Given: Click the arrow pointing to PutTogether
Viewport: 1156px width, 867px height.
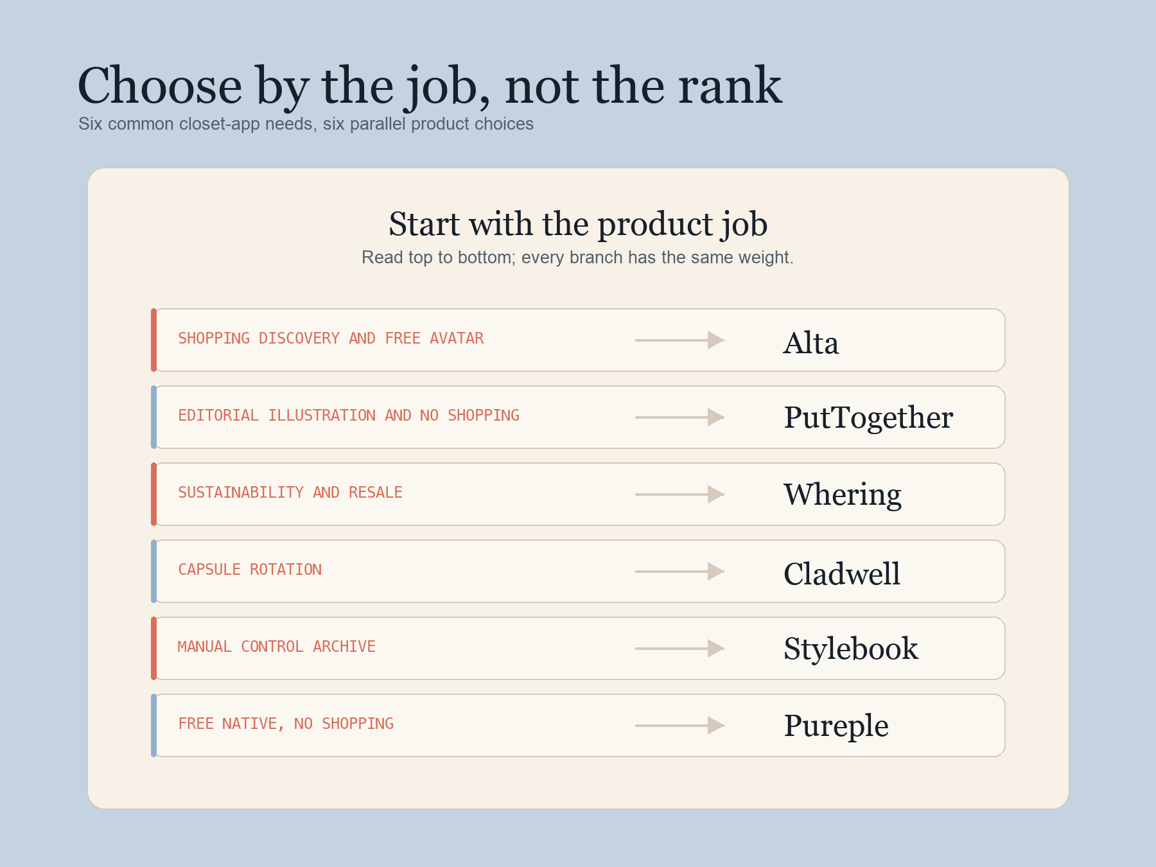Looking at the screenshot, I should tap(679, 417).
